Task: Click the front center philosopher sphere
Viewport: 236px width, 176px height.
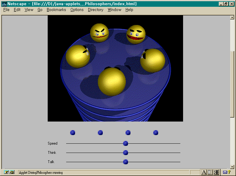Action: point(112,82)
